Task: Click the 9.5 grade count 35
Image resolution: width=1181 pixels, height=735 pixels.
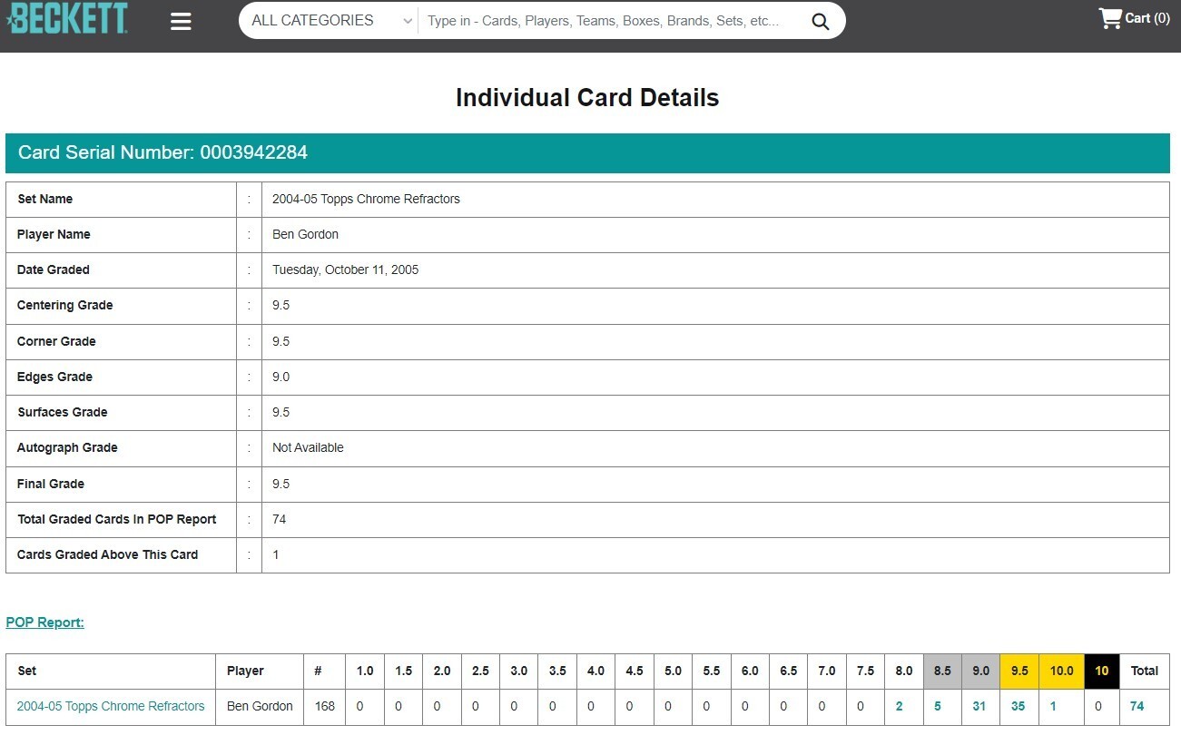Action: coord(1018,706)
